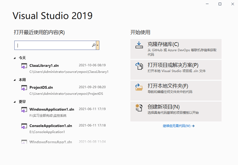The image size is (238, 165).
Task: Start 创建新项目(N)
Action: point(176,111)
